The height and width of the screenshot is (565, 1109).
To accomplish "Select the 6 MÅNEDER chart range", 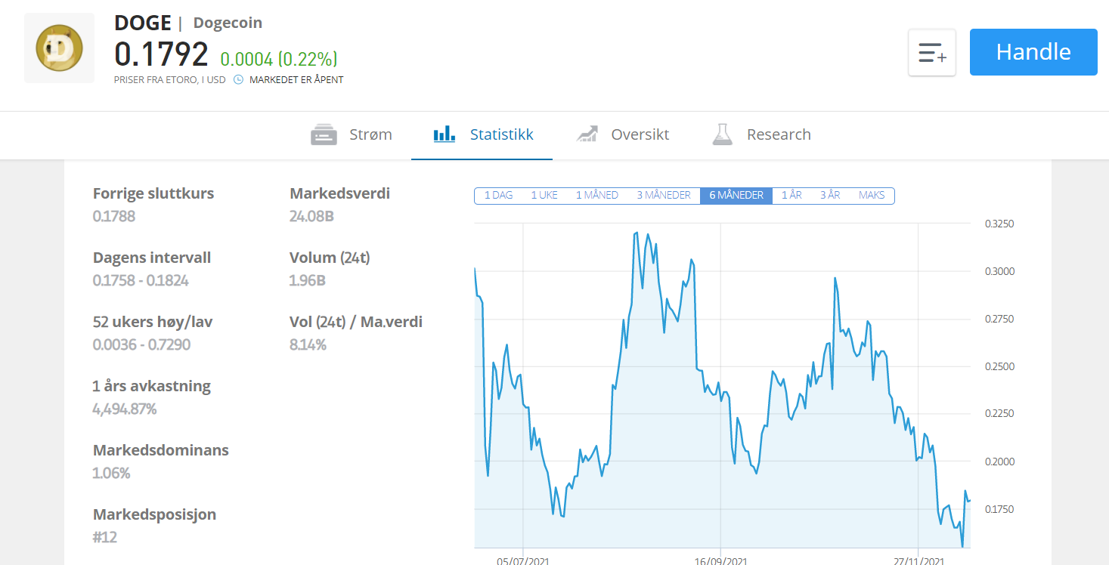I will 736,196.
